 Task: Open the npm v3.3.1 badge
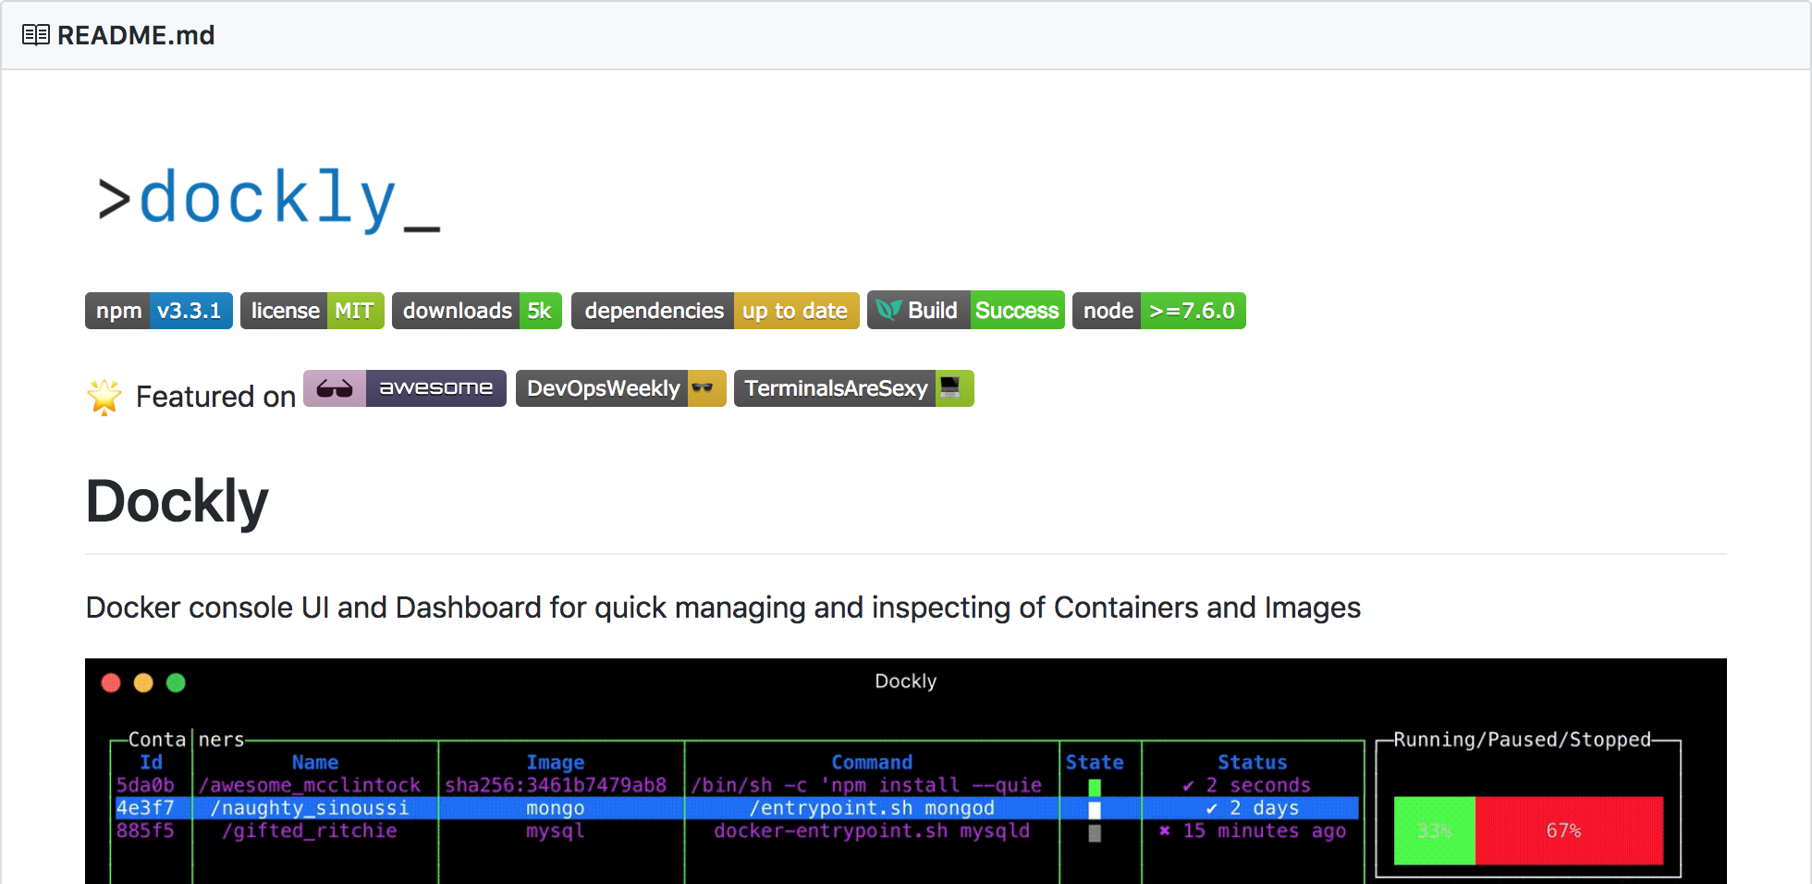(159, 311)
